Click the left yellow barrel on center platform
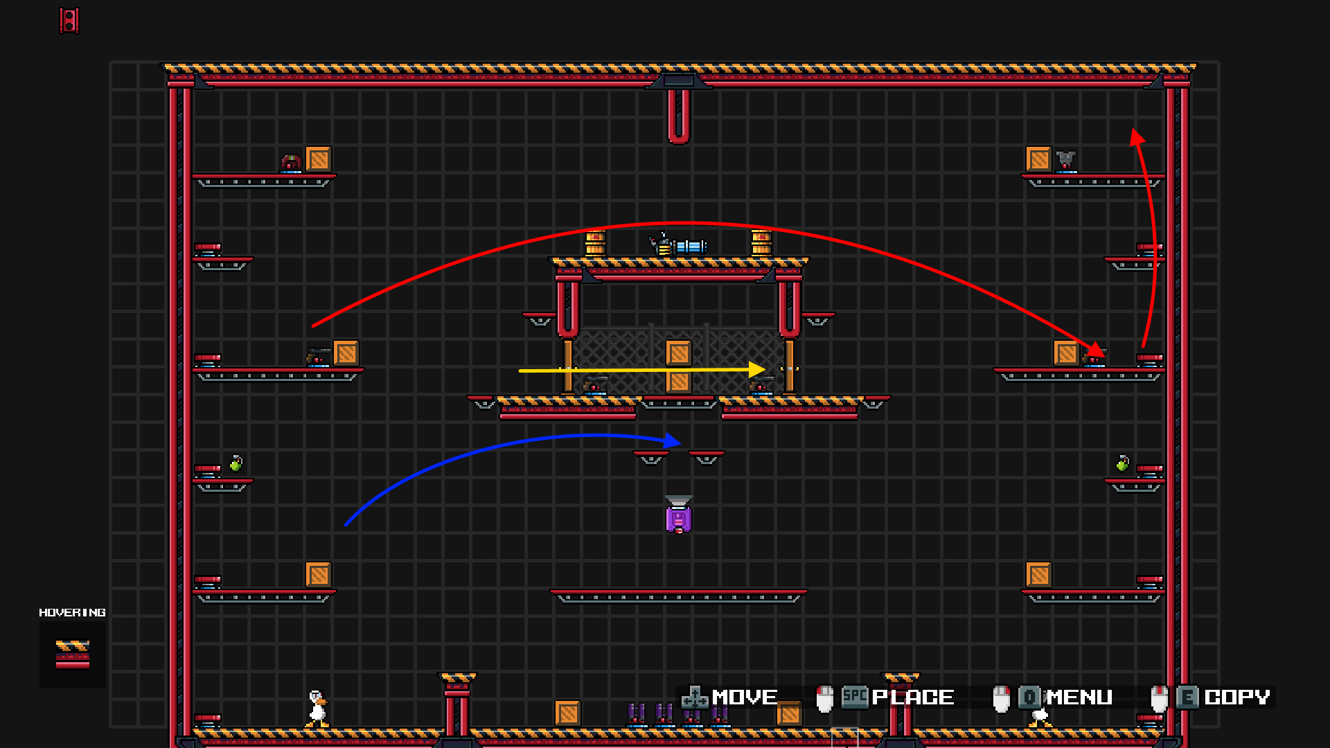This screenshot has height=748, width=1330. tap(595, 243)
